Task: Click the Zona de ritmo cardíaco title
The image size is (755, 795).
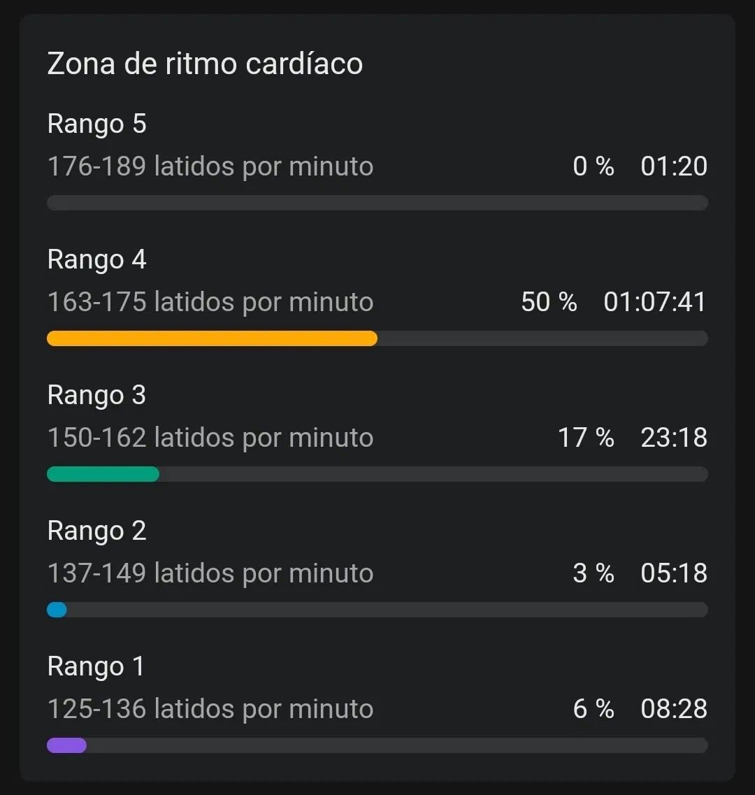Action: click(205, 64)
